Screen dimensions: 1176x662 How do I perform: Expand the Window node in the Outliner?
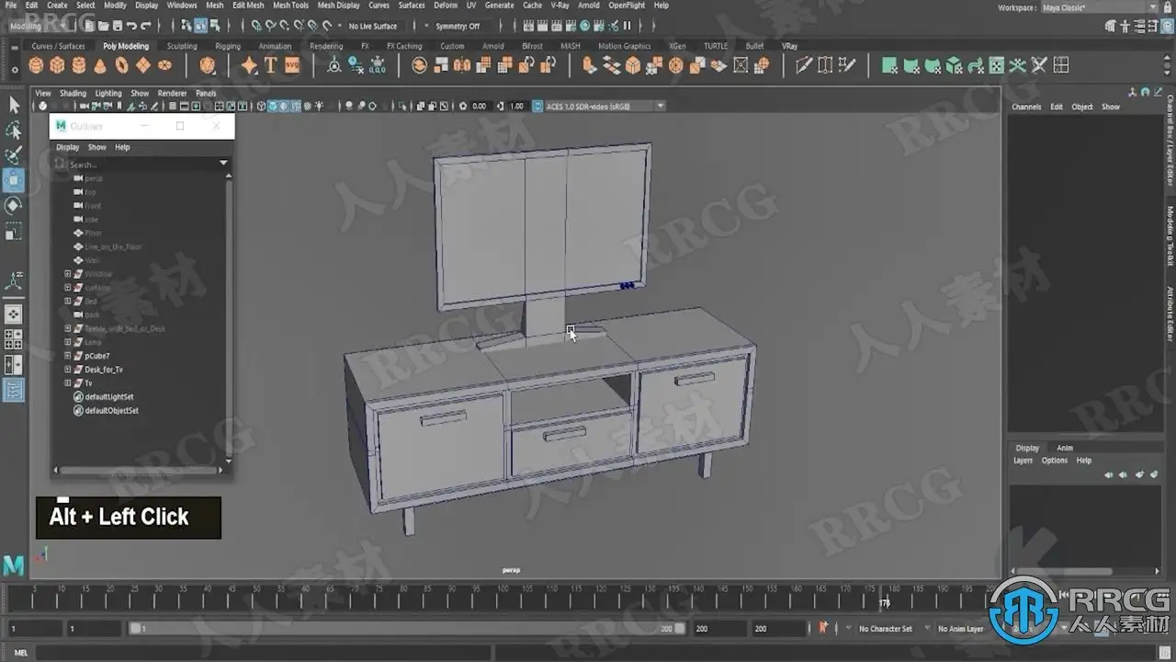coord(67,274)
